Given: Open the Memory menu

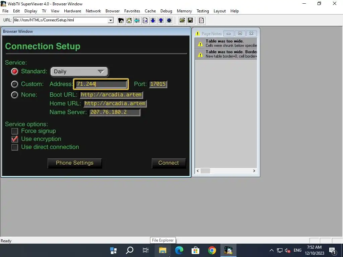Looking at the screenshot, I should [x=184, y=11].
